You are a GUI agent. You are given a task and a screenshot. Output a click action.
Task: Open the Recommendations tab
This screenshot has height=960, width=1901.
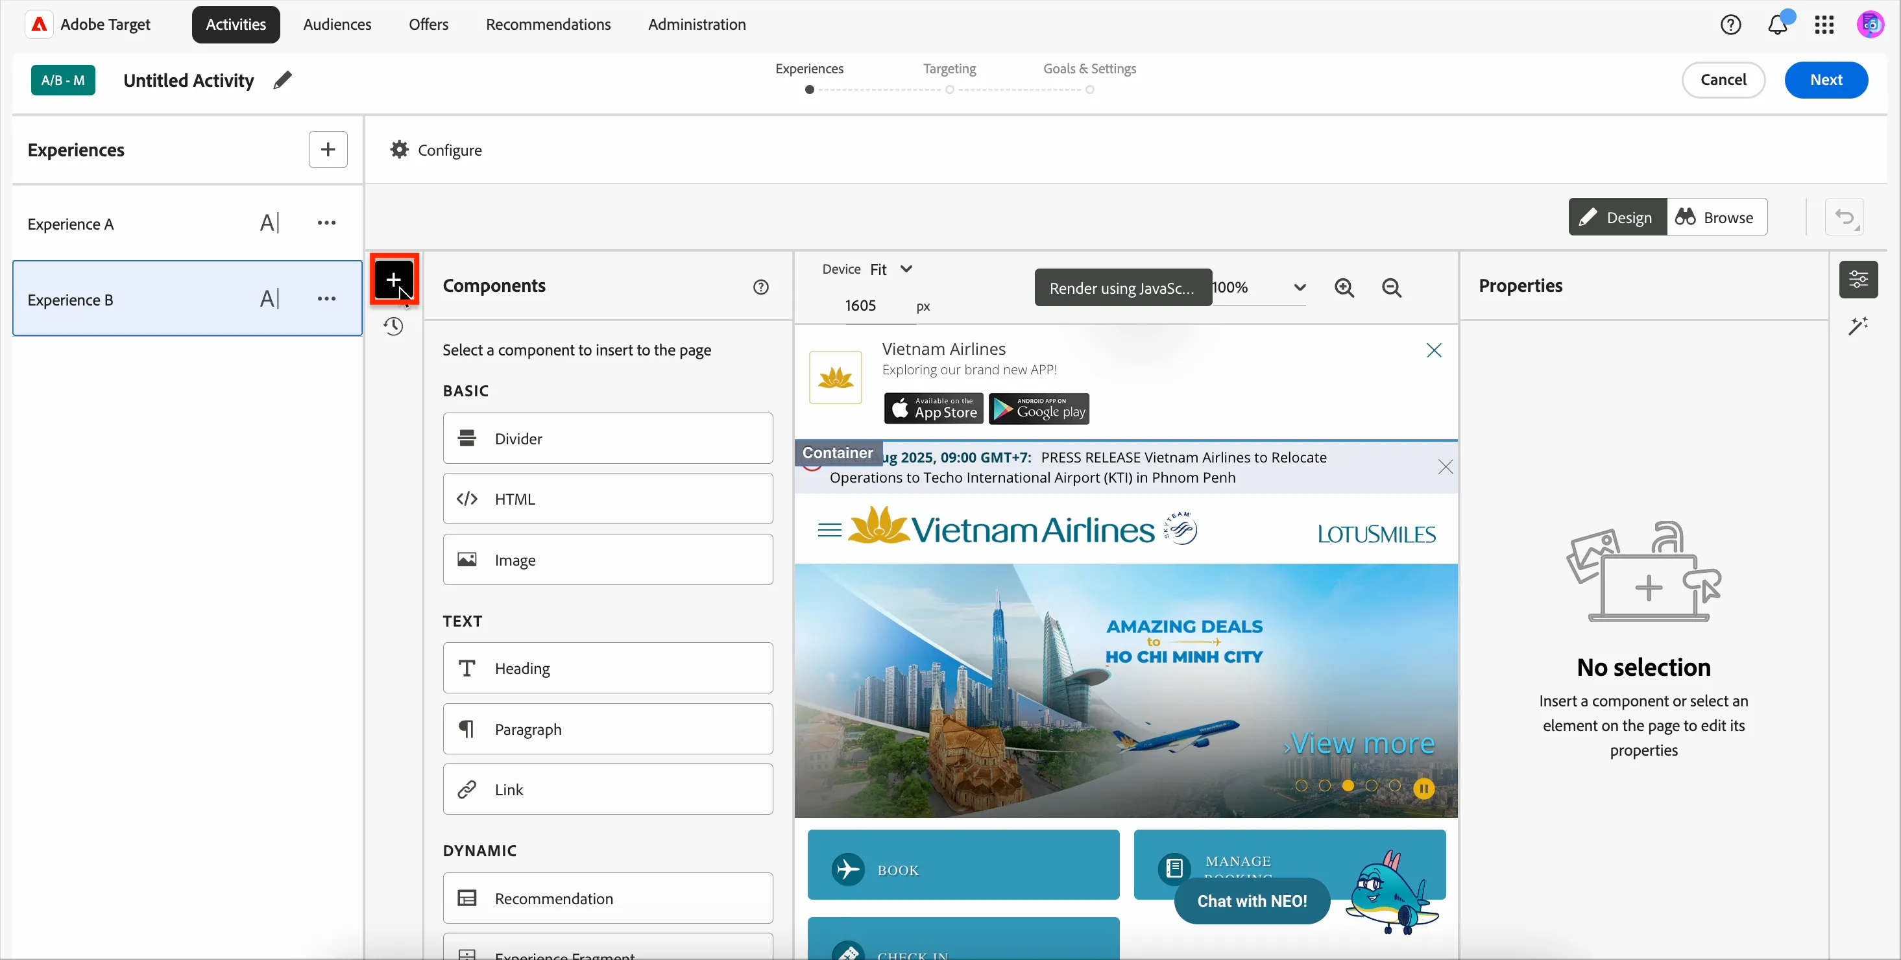click(548, 25)
